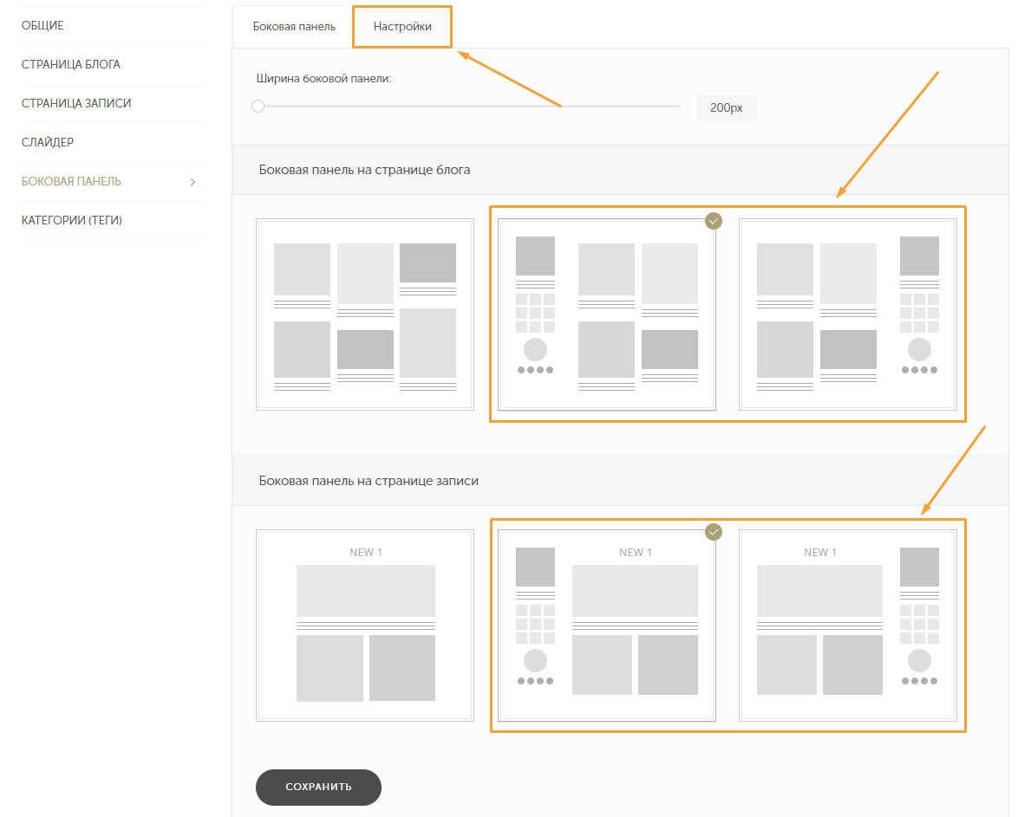Switch to the Боковая панель tab

294,27
